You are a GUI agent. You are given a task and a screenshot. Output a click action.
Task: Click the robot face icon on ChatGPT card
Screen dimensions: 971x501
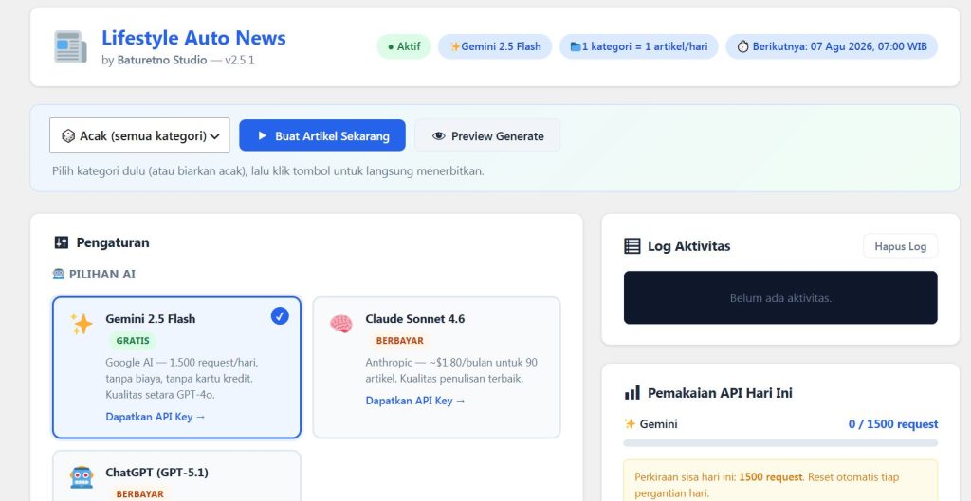(x=82, y=477)
